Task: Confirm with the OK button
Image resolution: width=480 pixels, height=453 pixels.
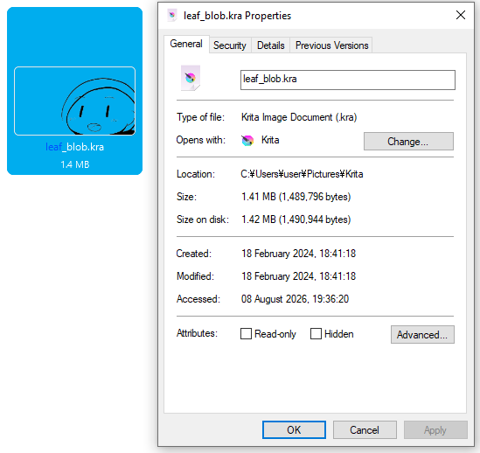Action: pos(294,430)
